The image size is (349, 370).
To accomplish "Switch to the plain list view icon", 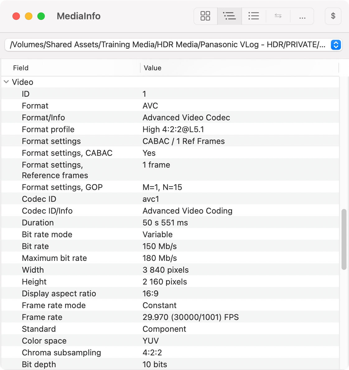I will click(254, 16).
